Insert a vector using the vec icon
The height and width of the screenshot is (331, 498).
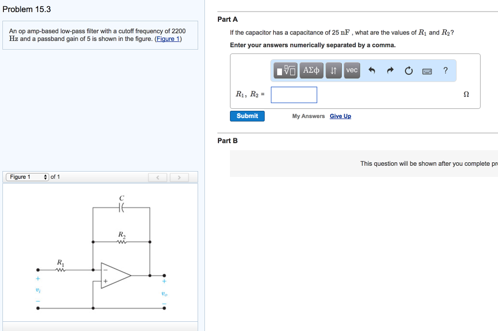click(x=352, y=70)
